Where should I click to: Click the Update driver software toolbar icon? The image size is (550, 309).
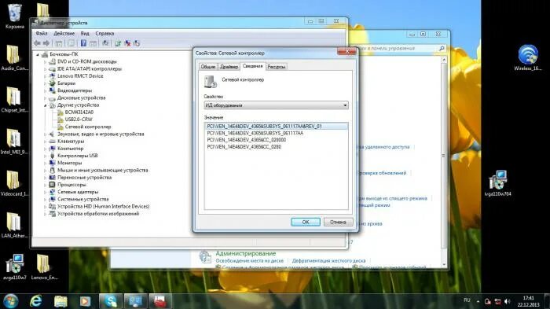(x=118, y=43)
